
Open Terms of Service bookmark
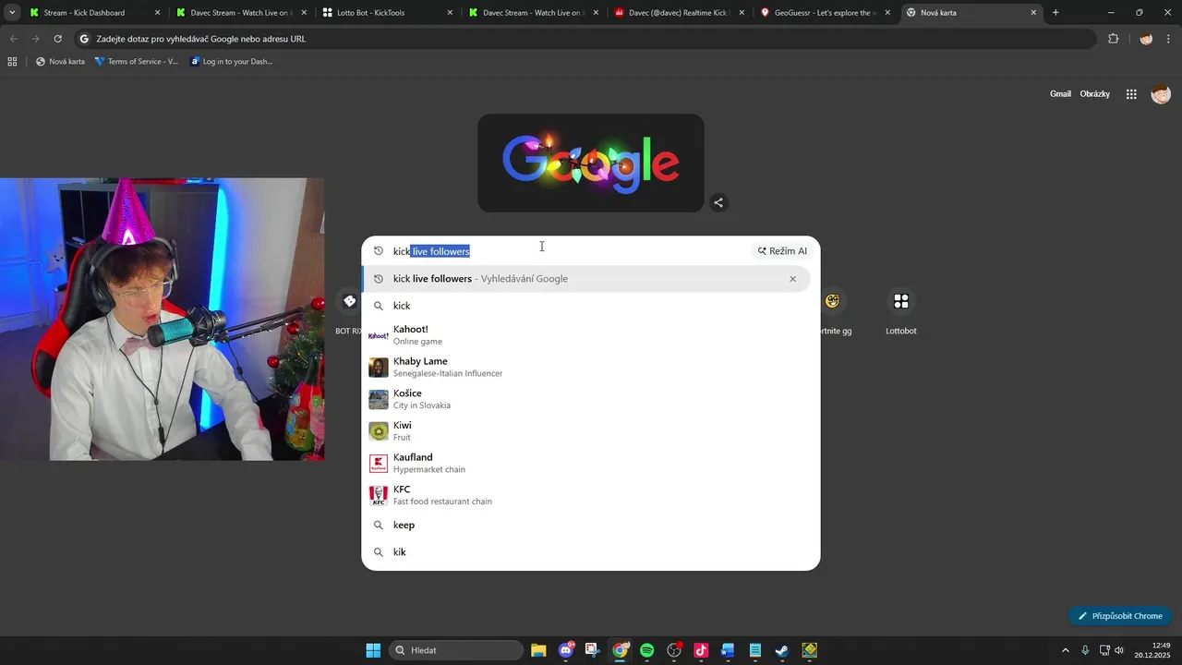pyautogui.click(x=136, y=62)
